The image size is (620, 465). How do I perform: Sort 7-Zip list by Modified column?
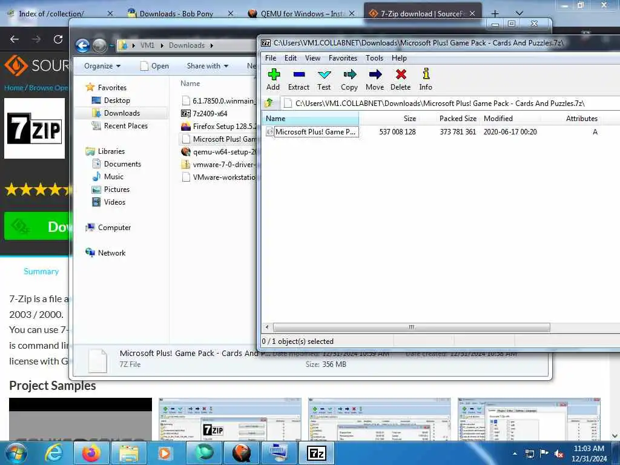(510, 119)
